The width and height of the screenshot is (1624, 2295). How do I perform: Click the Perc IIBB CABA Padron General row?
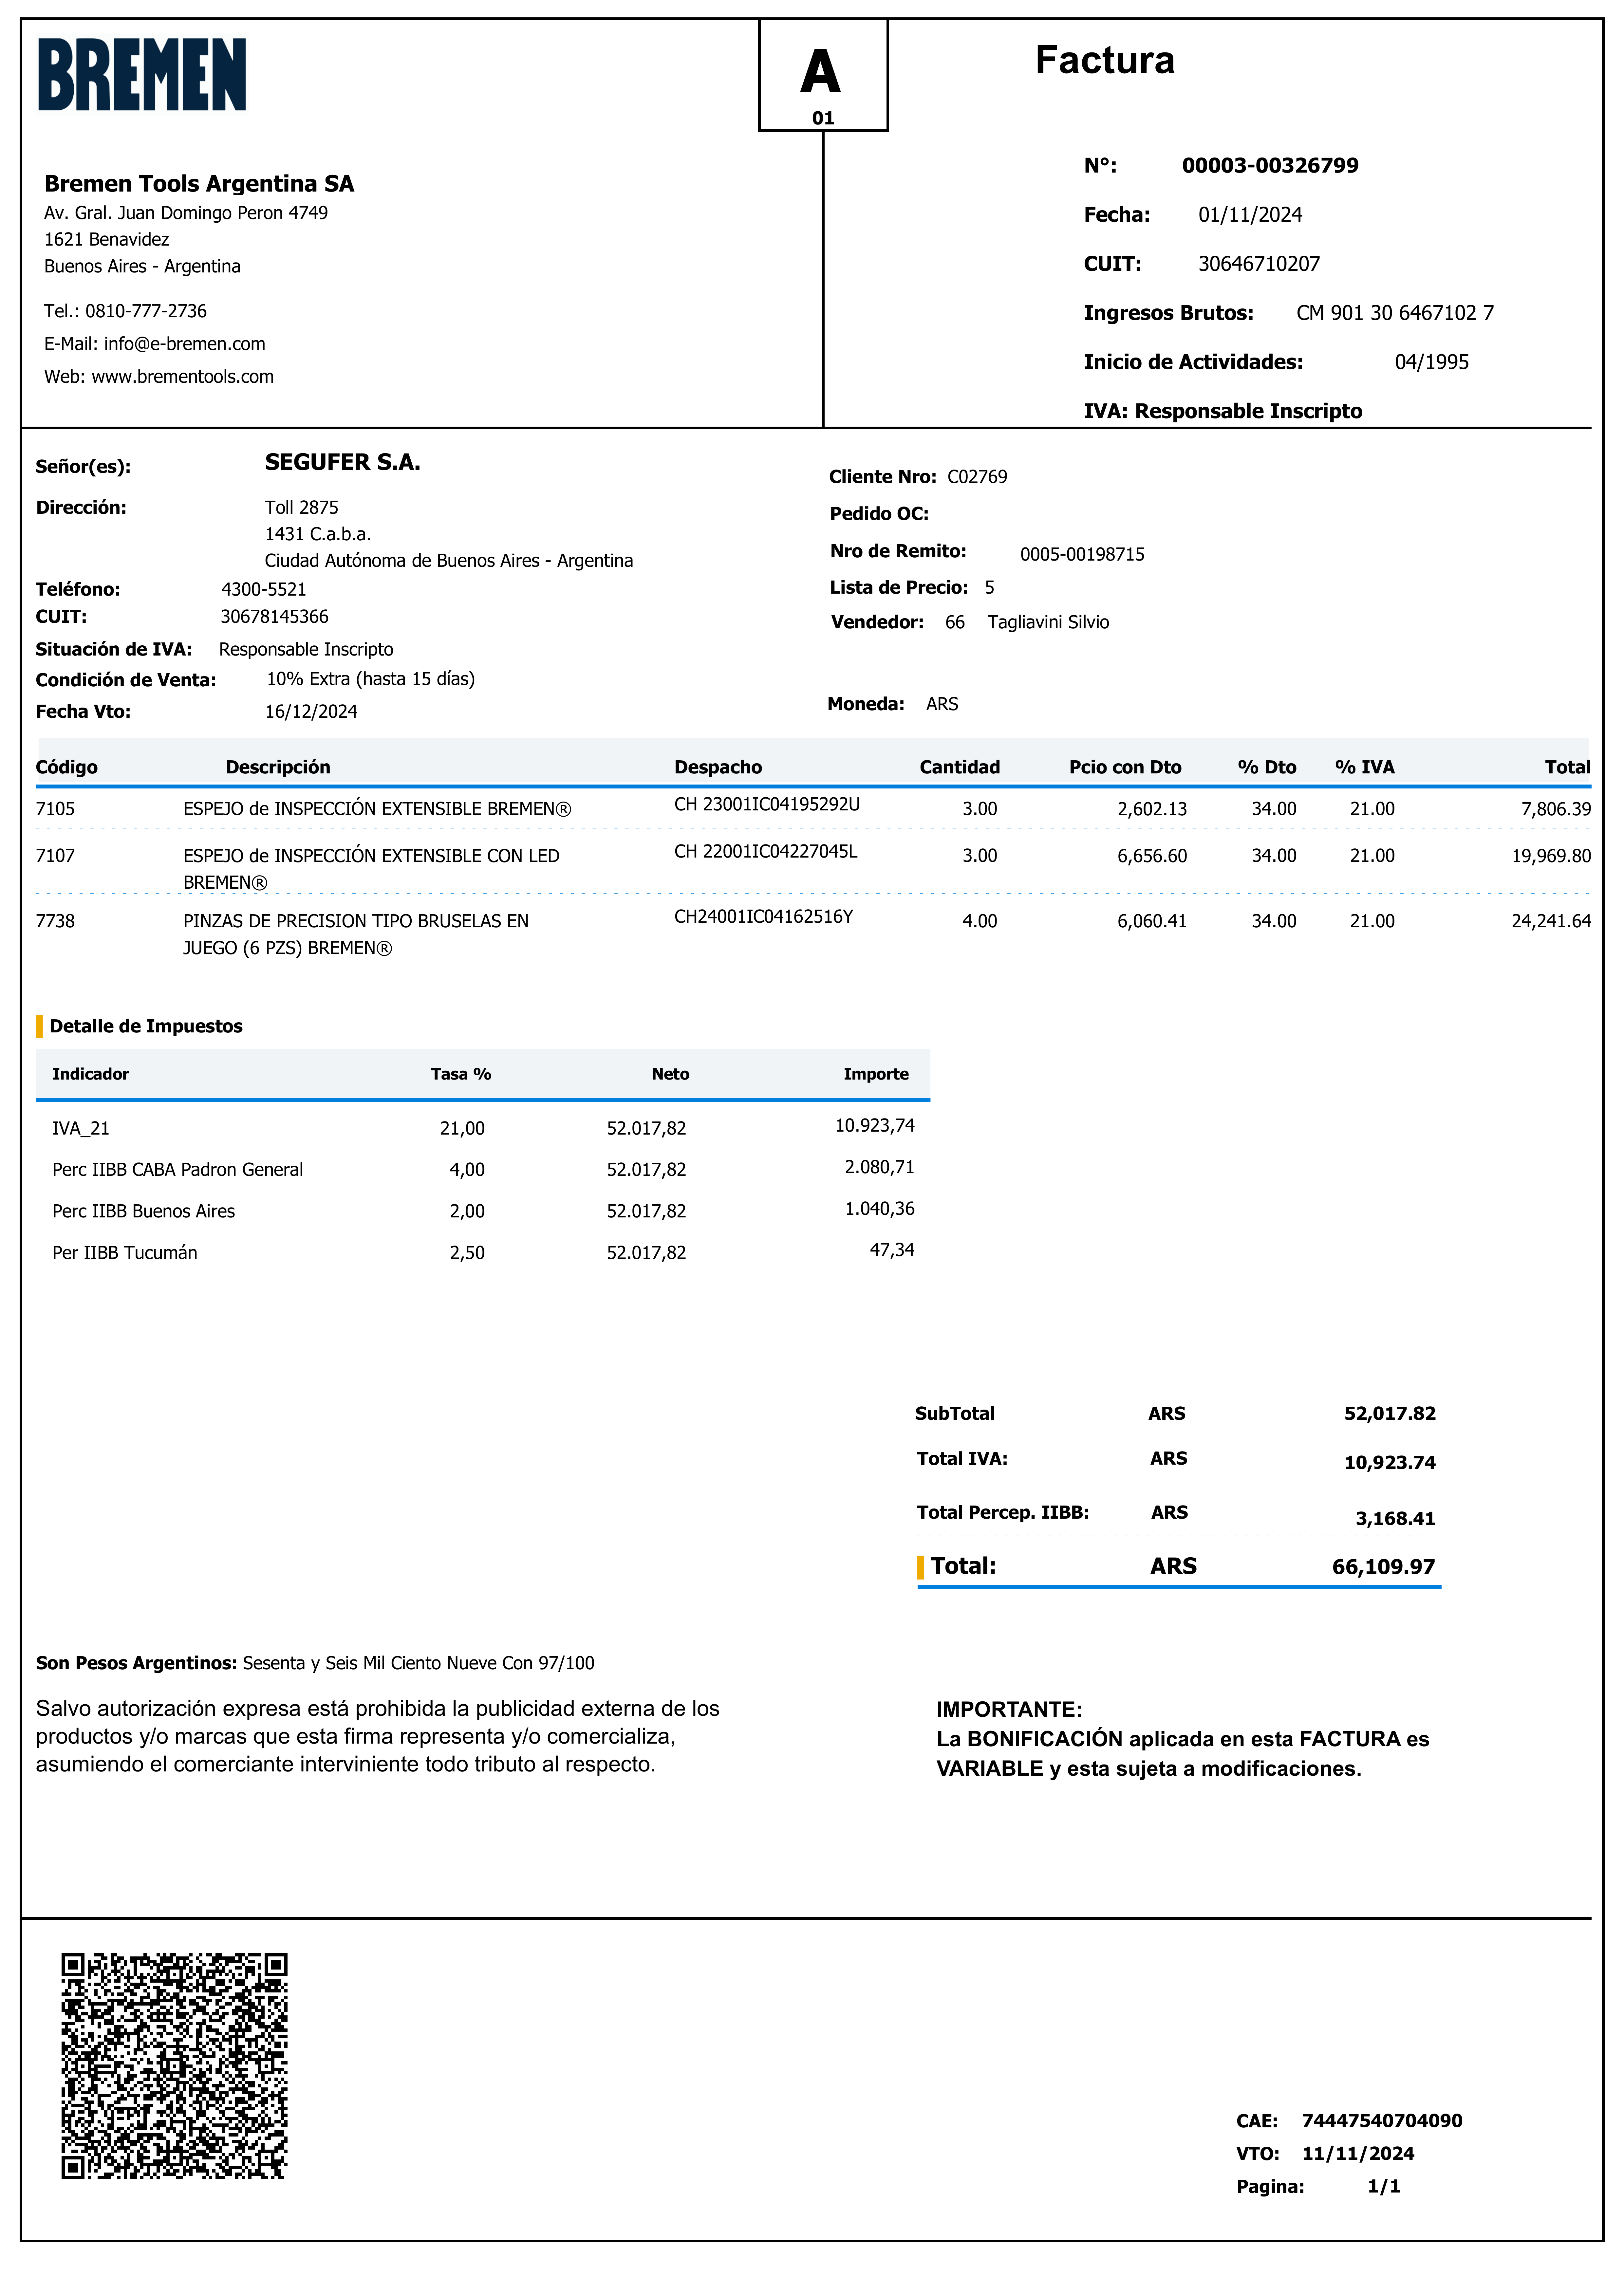point(177,1170)
